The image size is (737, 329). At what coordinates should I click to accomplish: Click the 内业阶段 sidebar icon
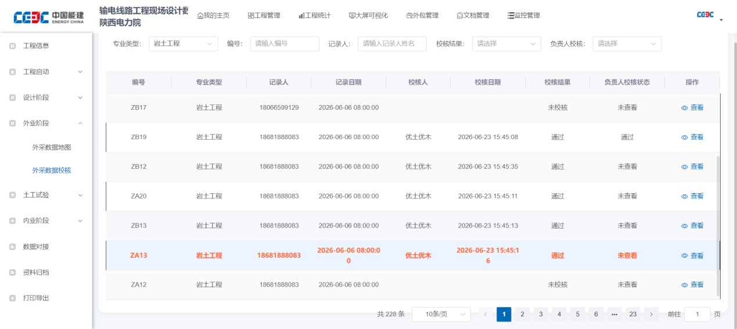click(13, 220)
